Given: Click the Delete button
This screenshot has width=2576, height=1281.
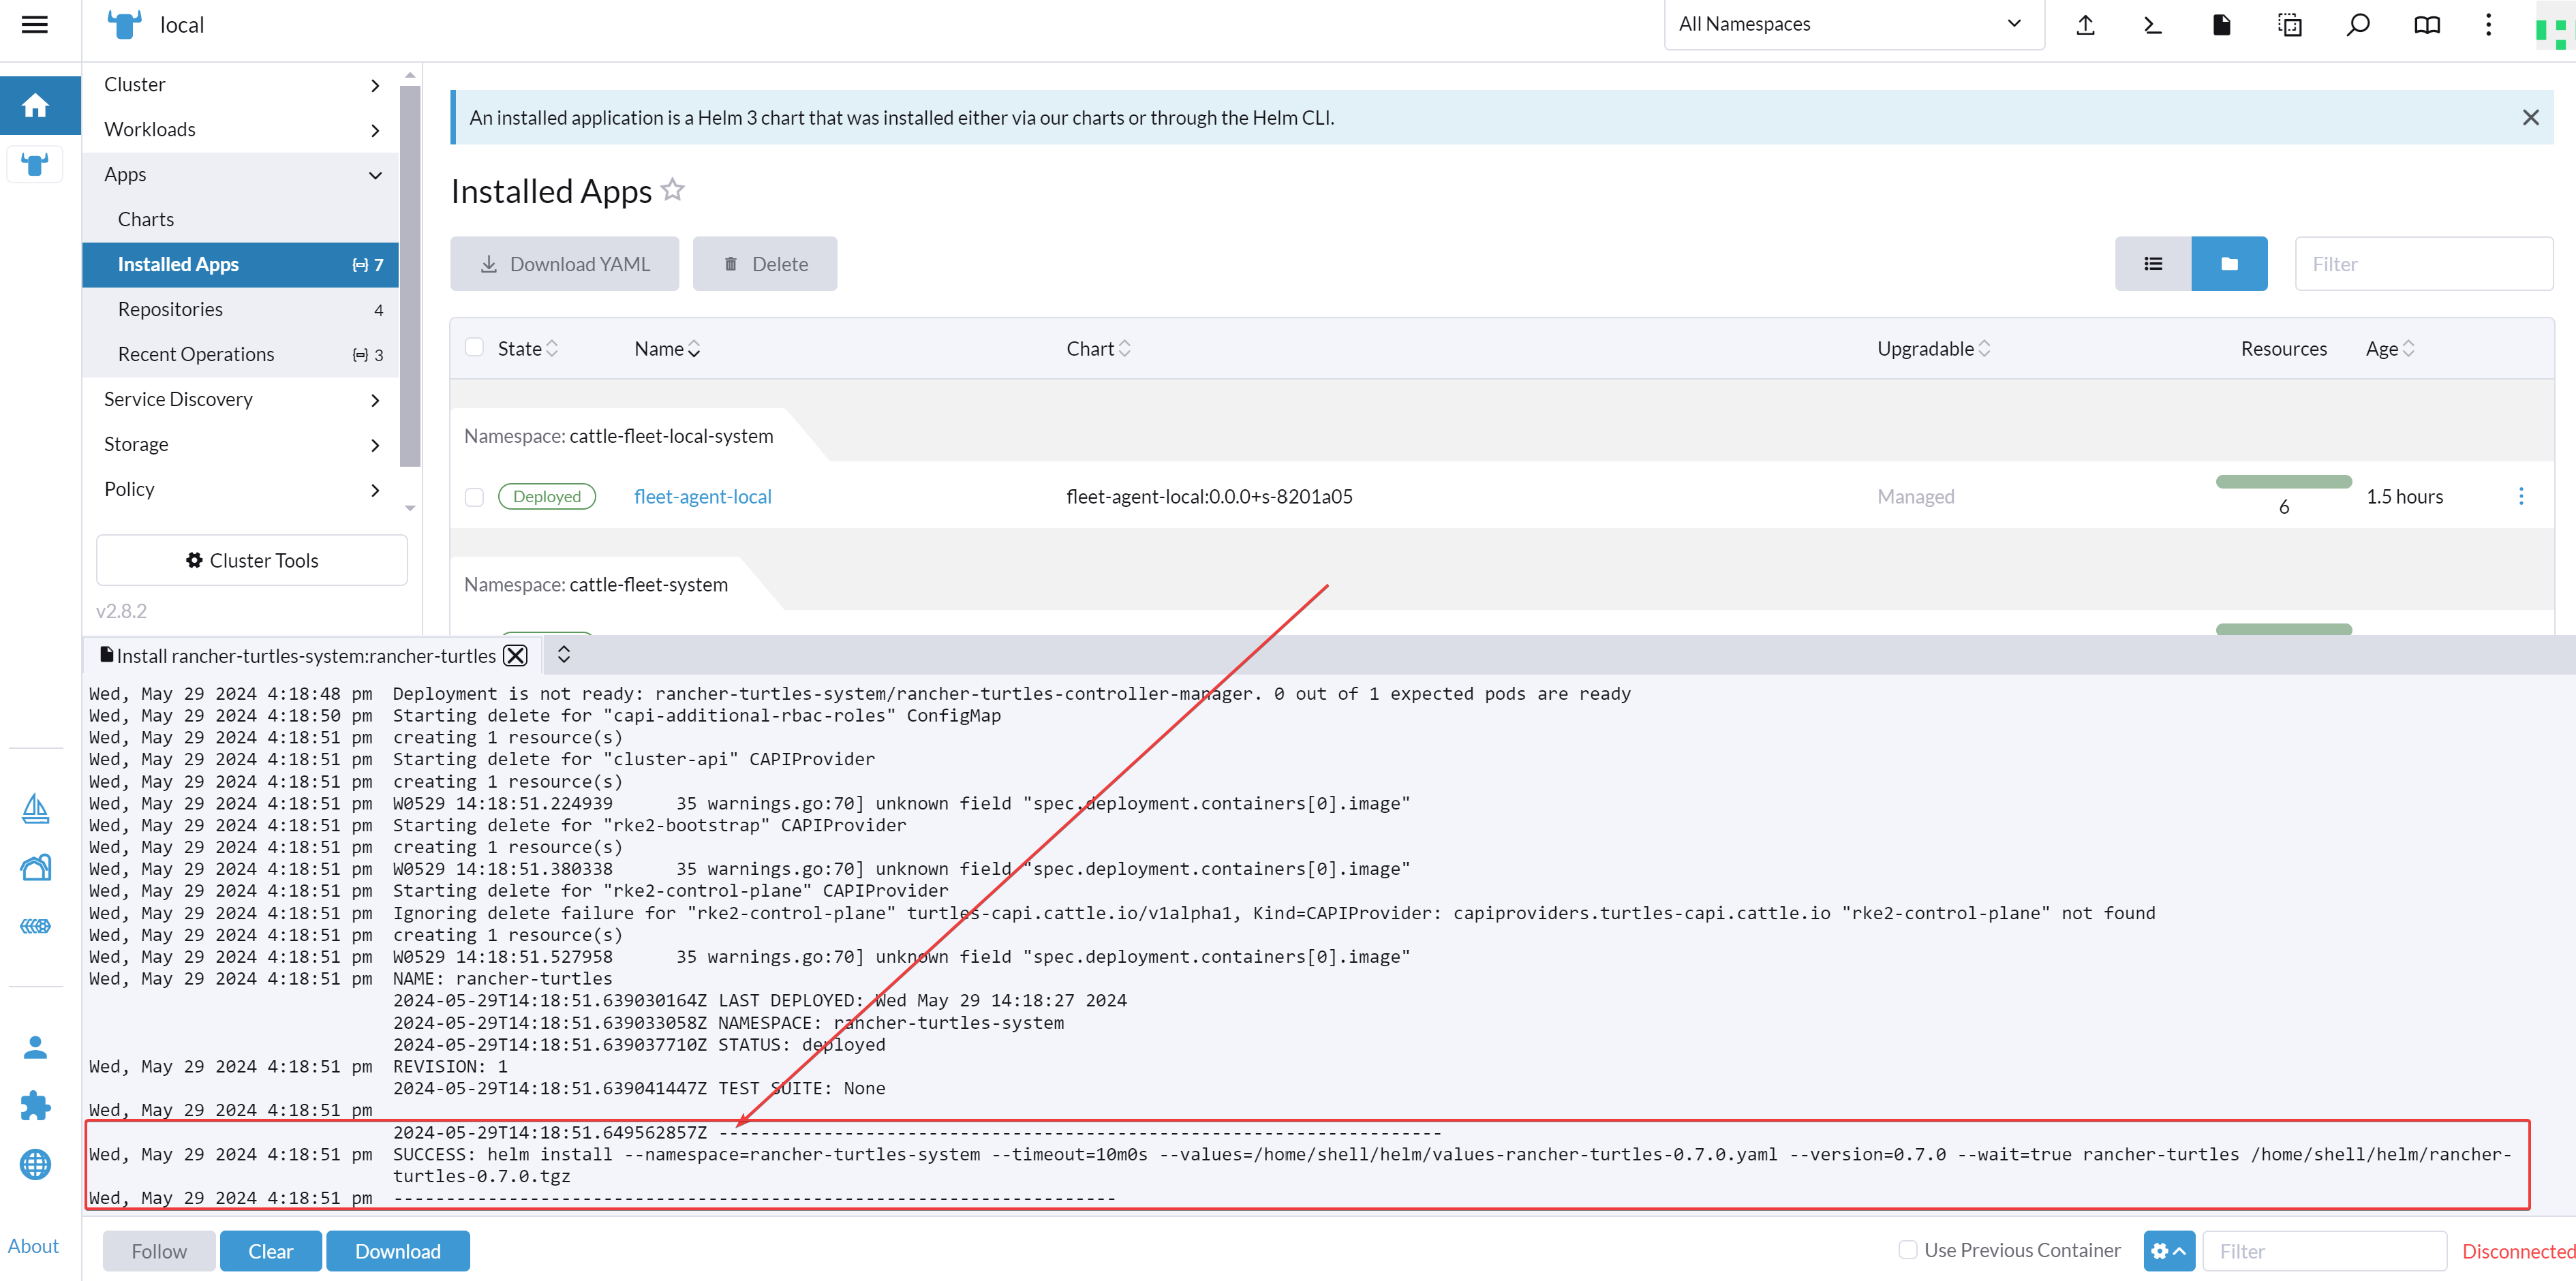Looking at the screenshot, I should (x=765, y=264).
